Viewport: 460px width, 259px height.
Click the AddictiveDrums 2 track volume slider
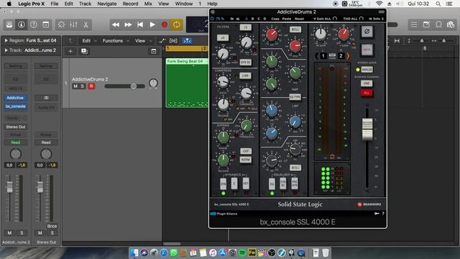124,86
